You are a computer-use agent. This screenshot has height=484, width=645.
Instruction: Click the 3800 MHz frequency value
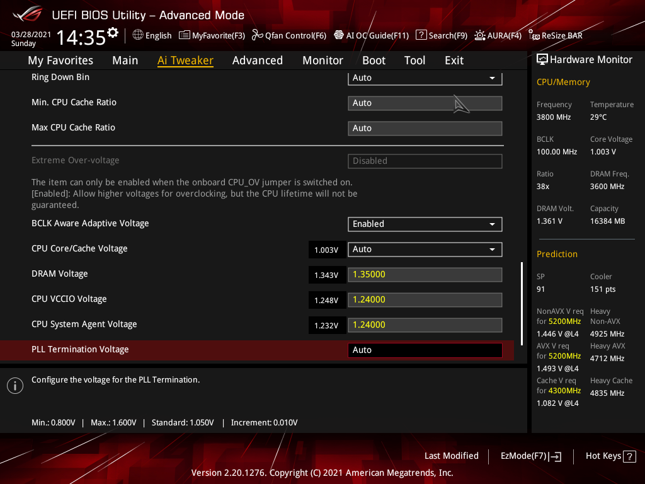pos(554,117)
